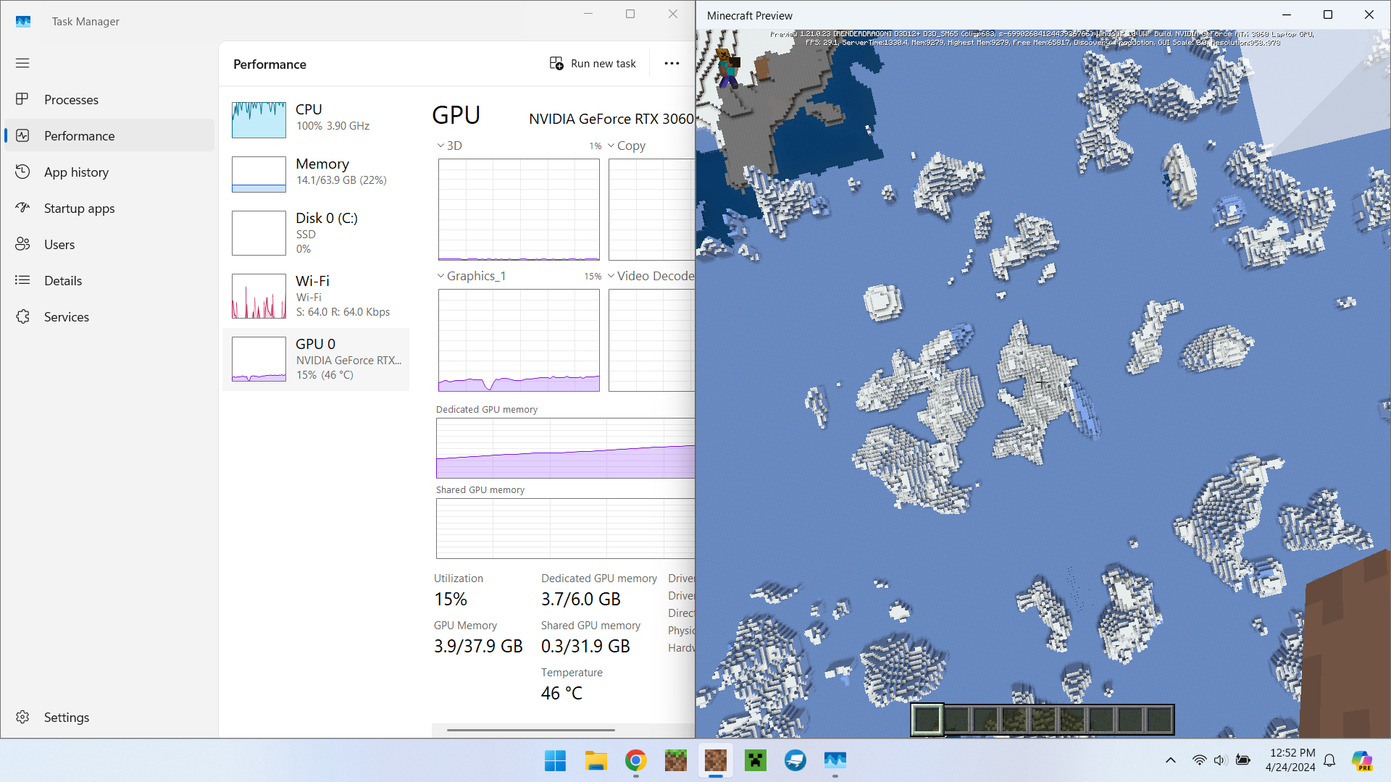Click the App history icon
Viewport: 1391px width, 782px height.
[x=23, y=172]
